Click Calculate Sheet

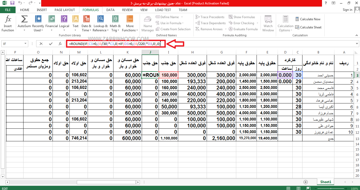point(308,27)
